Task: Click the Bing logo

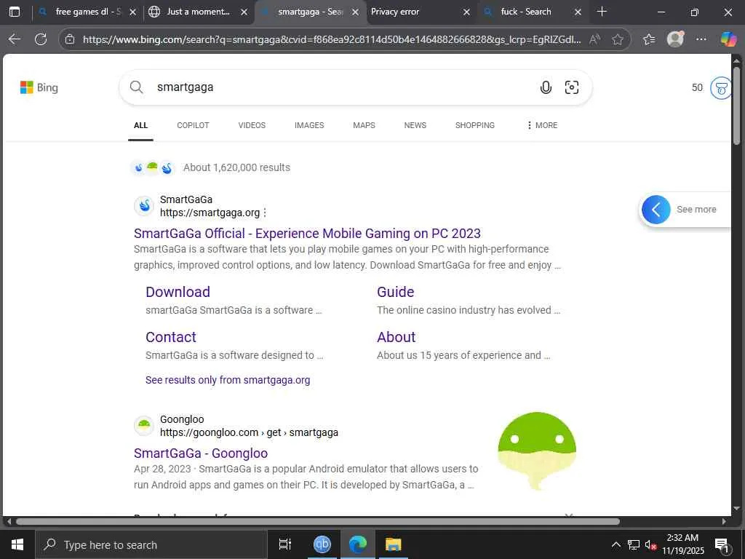Action: 39,87
